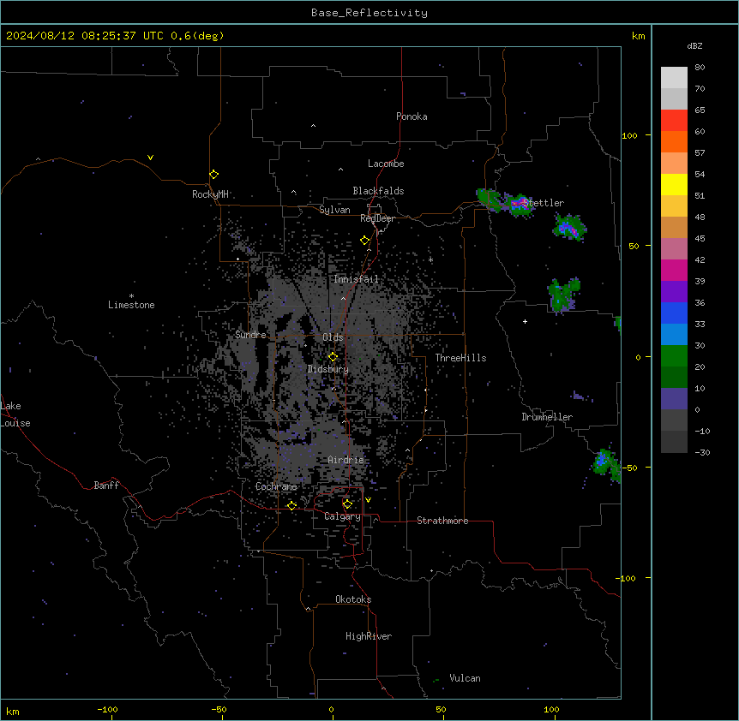Click the blue 36-33 dBZ legend swatch
The width and height of the screenshot is (739, 721).
pos(674,313)
